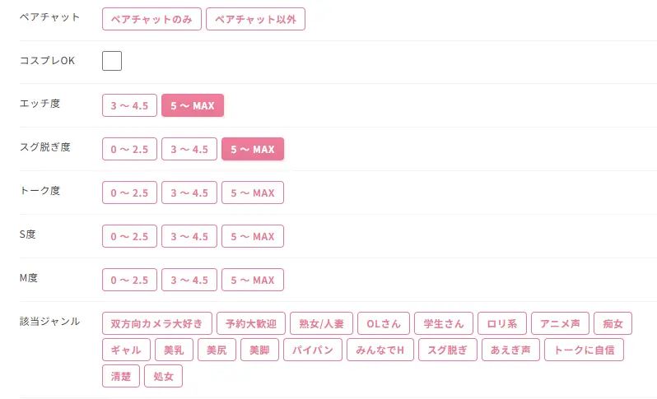Pick the アニメ声 genre tag
This screenshot has width=657, height=399.
(x=560, y=323)
